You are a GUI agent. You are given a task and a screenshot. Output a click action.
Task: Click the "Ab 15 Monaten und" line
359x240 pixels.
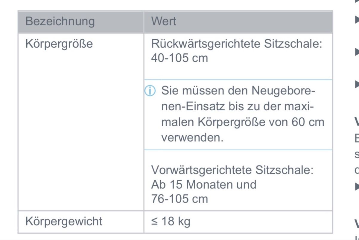tap(204, 185)
